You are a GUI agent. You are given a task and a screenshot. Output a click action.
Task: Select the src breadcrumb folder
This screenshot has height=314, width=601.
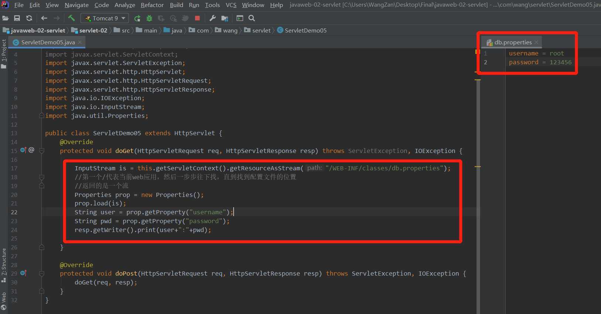click(x=122, y=30)
